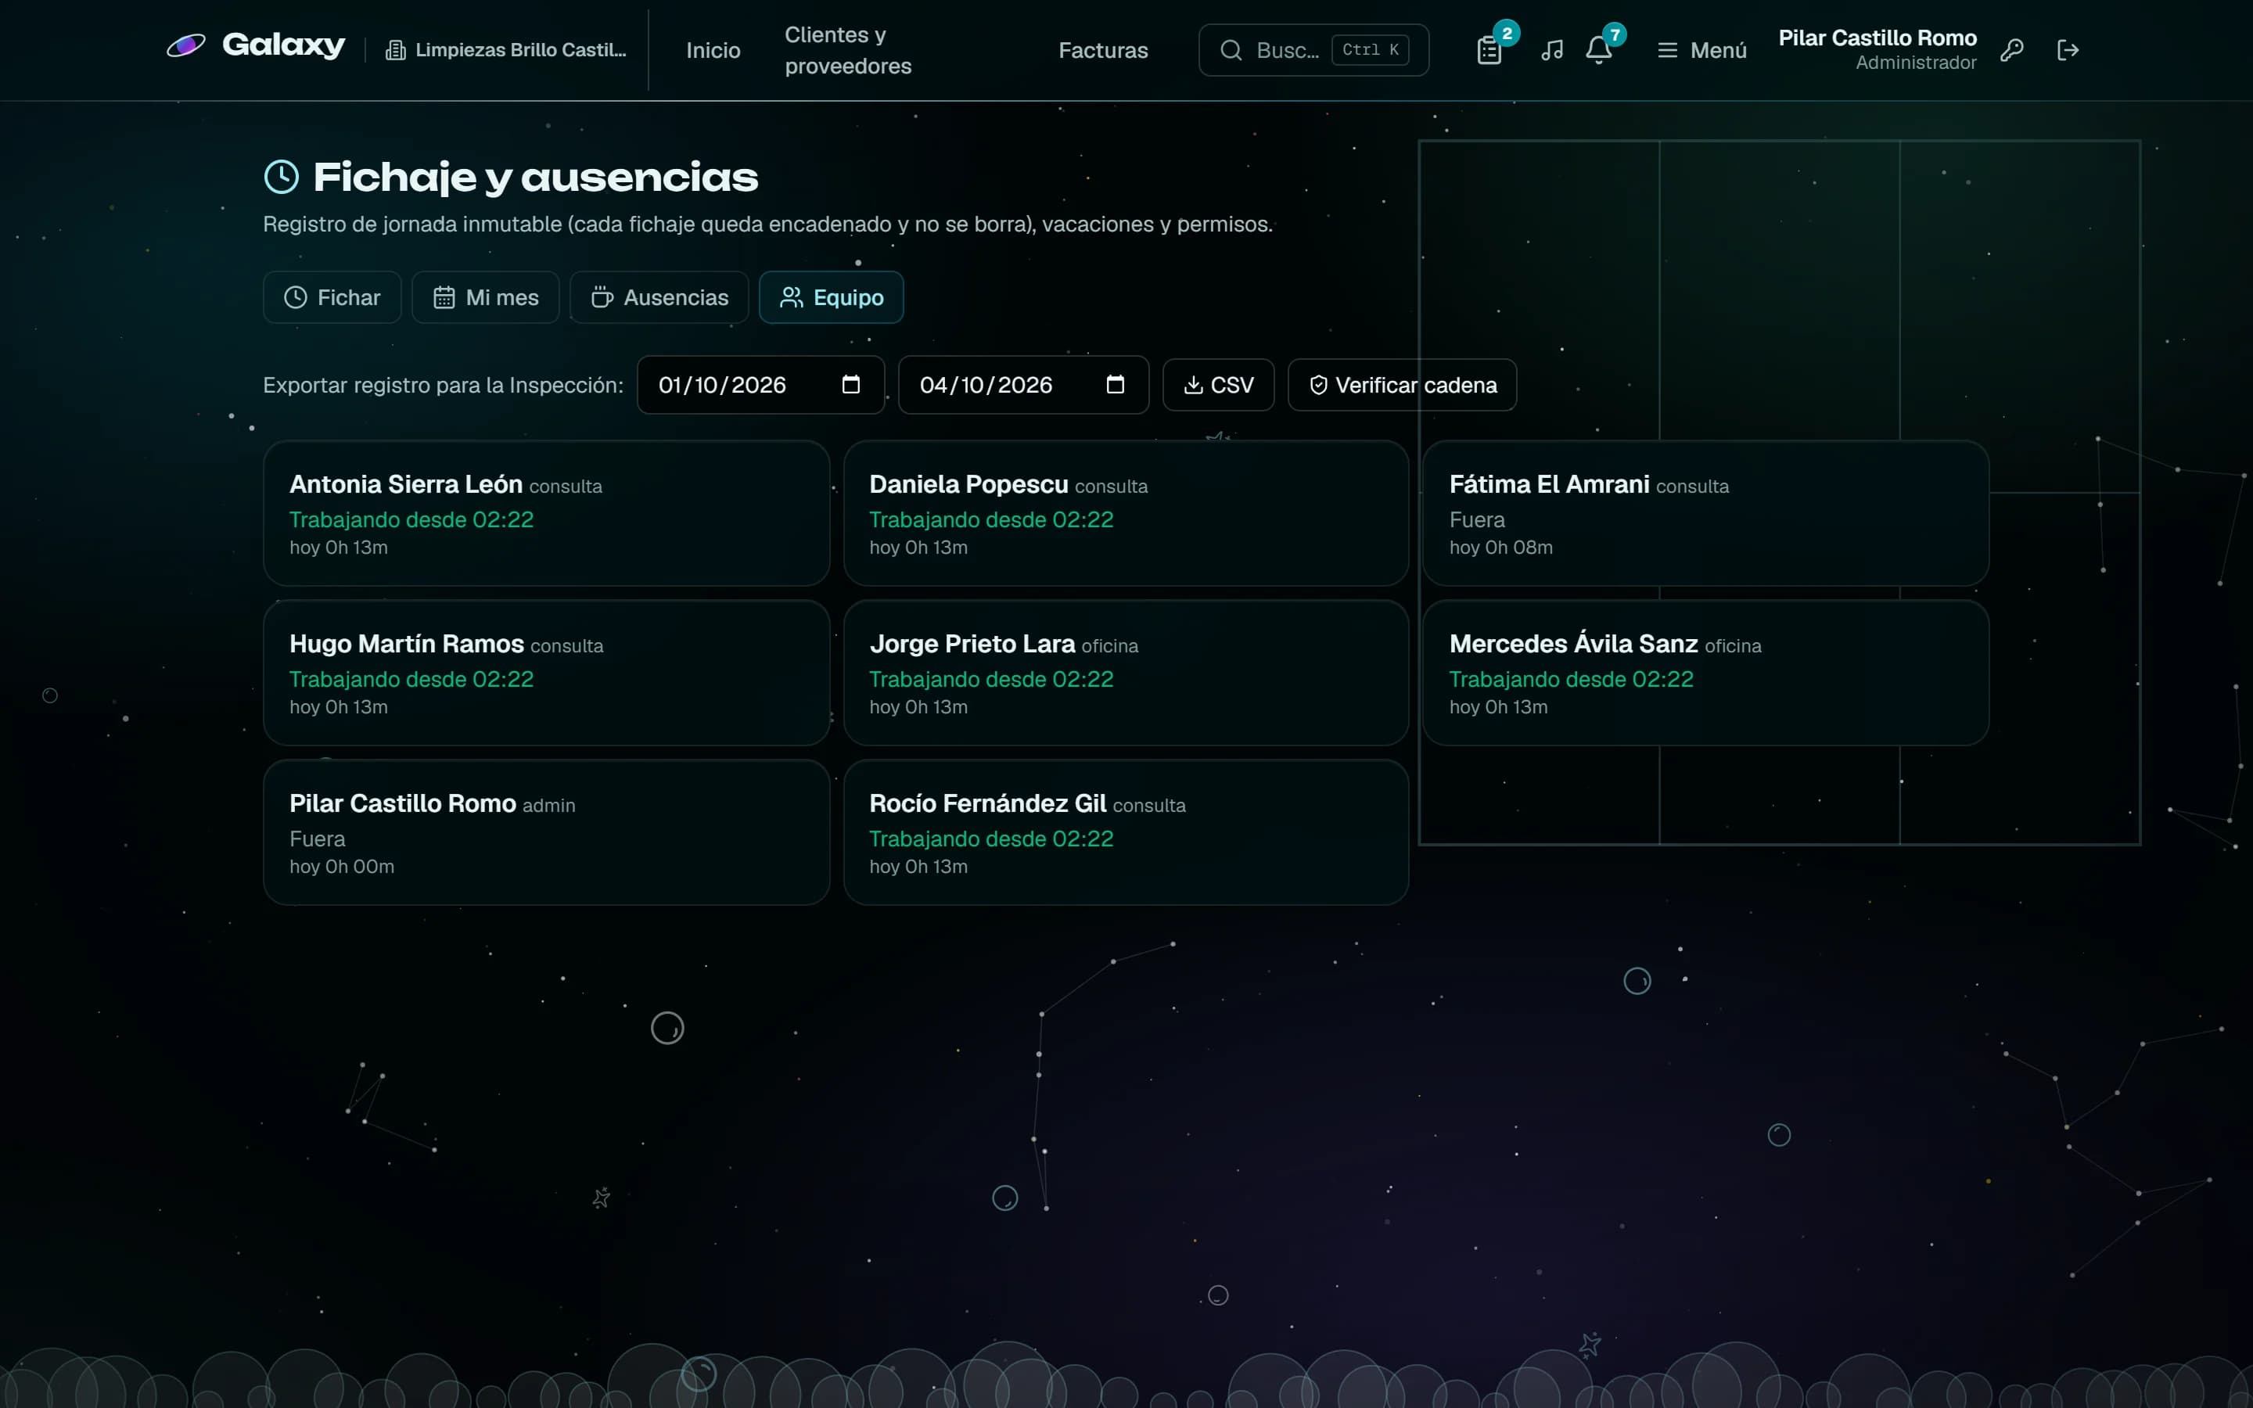The height and width of the screenshot is (1408, 2253).
Task: Open Daniela Popescu's card
Action: pos(1126,513)
